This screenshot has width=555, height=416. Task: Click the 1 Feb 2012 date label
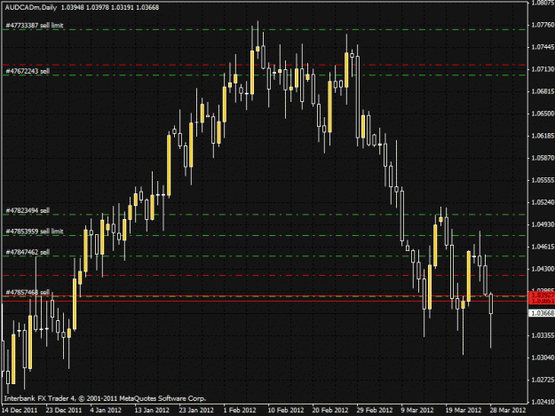click(x=240, y=410)
